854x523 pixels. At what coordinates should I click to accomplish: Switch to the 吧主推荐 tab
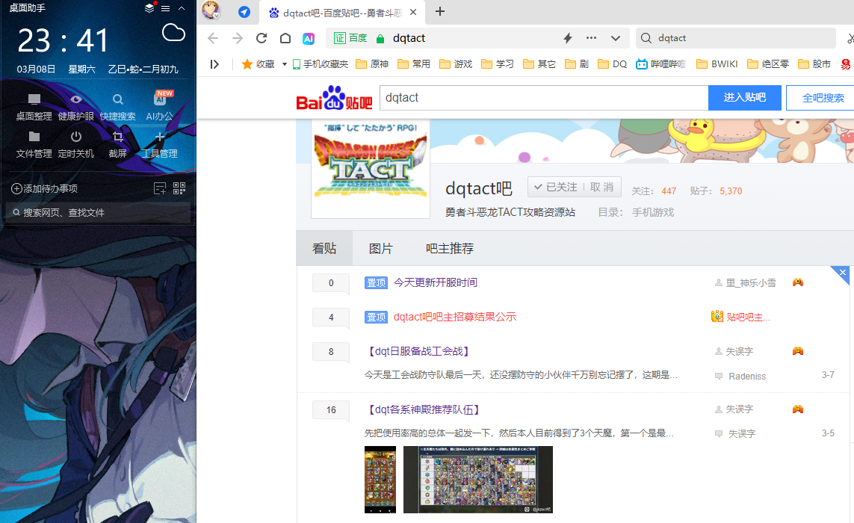pos(449,248)
